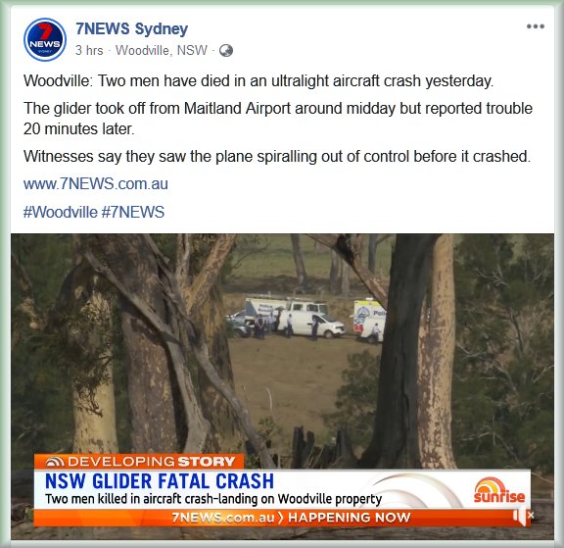The height and width of the screenshot is (548, 564).
Task: Open the Woodville, NSW location tag
Action: 162,50
